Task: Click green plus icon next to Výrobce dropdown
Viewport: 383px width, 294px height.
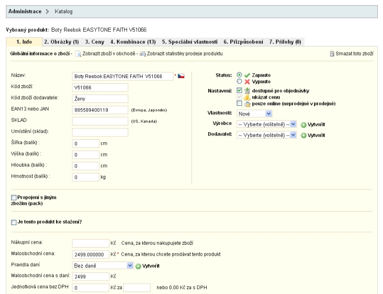Action: tap(304, 124)
